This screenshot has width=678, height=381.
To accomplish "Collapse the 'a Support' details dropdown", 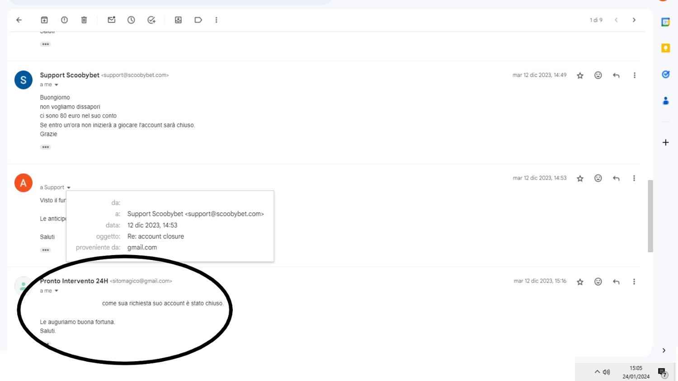I will tap(69, 188).
